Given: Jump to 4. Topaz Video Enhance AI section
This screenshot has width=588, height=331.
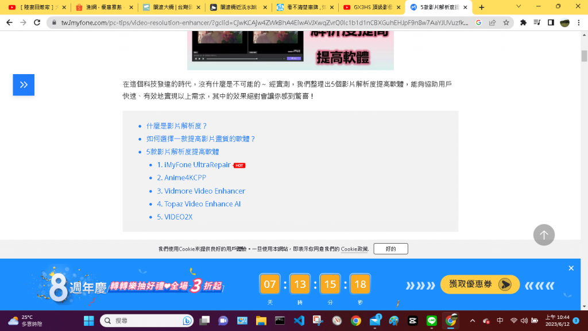Looking at the screenshot, I should tap(199, 204).
